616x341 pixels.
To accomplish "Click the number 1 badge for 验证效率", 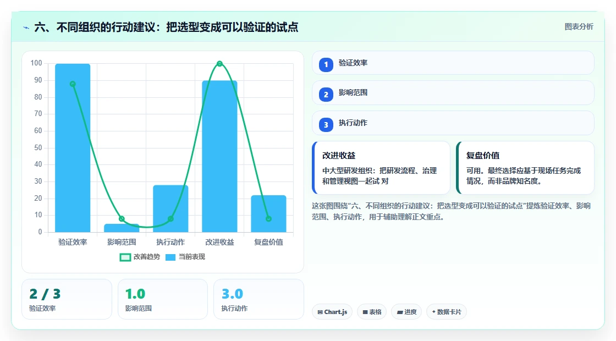I will pyautogui.click(x=326, y=64).
